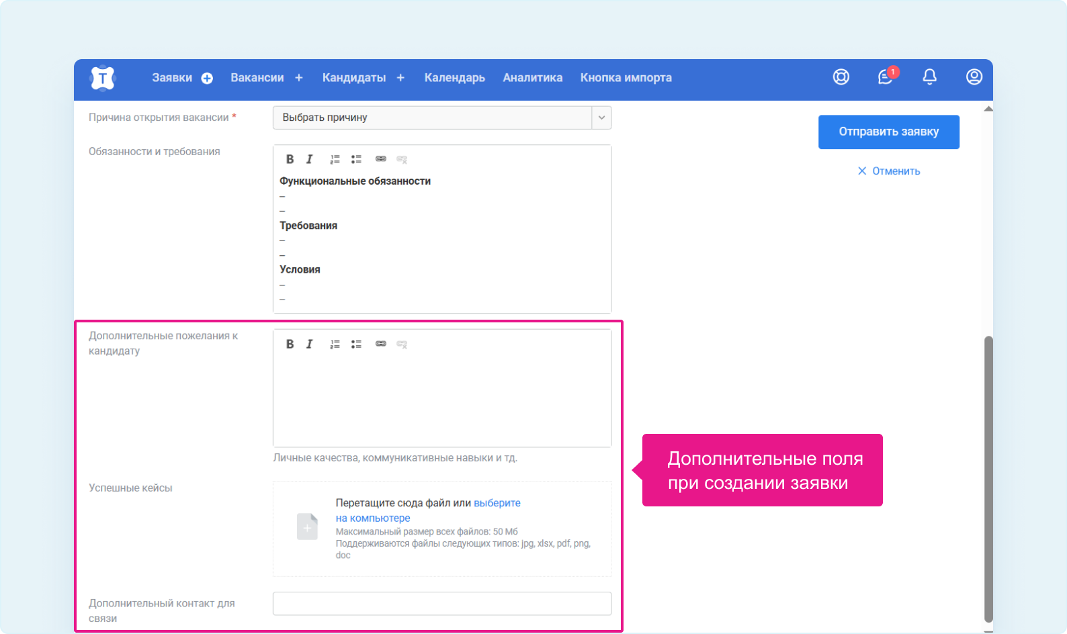The height and width of the screenshot is (634, 1067).
Task: Expand the Выбрать причину dropdown
Action: click(601, 118)
